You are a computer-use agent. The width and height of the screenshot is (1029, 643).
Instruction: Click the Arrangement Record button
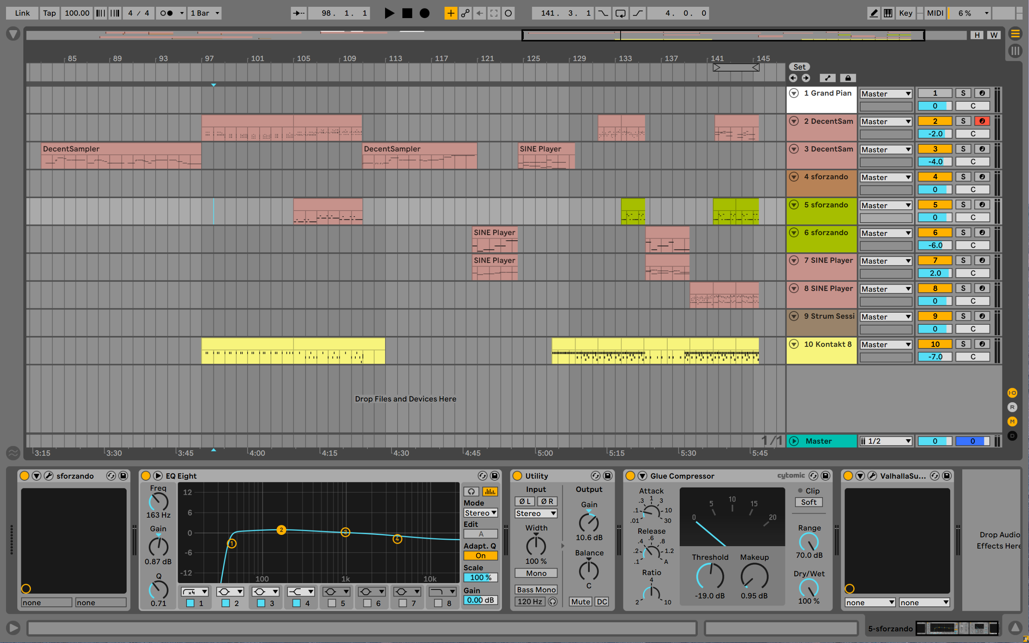(x=424, y=13)
